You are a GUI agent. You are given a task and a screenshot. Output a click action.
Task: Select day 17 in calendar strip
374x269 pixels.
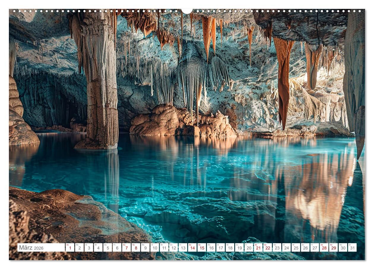coord(220,248)
